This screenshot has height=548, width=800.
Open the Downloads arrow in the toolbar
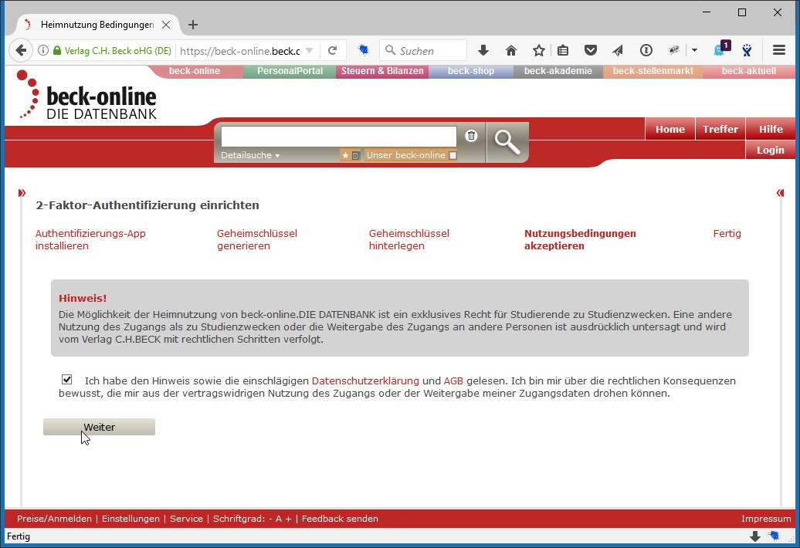coord(483,50)
